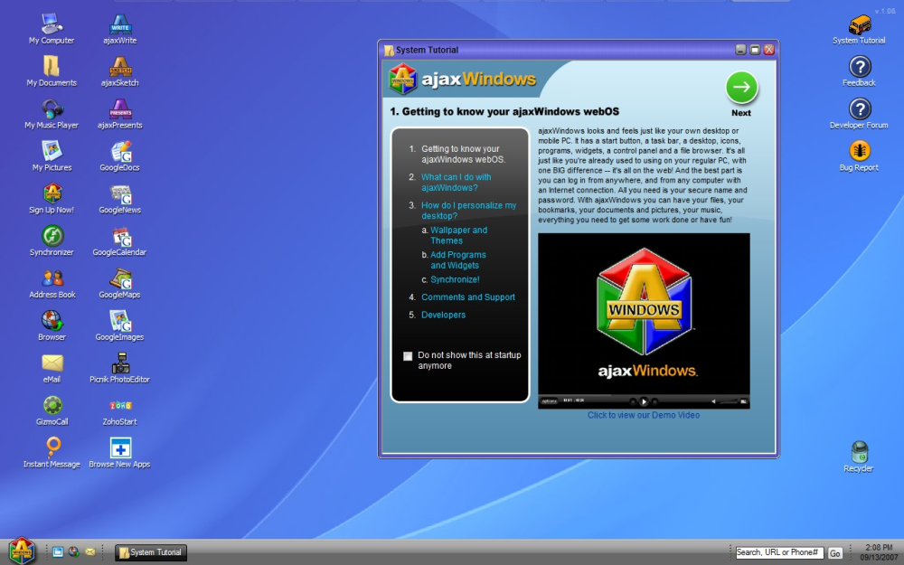Click the green Next arrow button
This screenshot has width=904, height=565.
tap(741, 87)
